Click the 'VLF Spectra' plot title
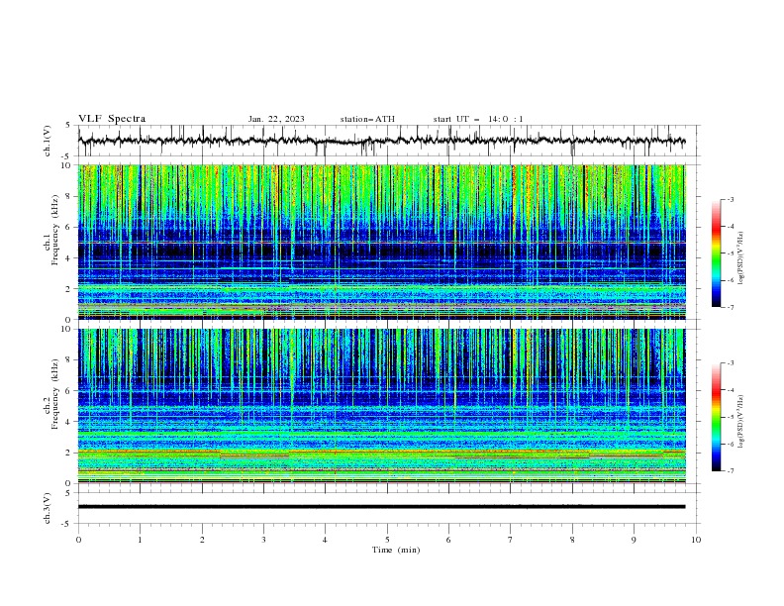This screenshot has width=784, height=606. [x=112, y=119]
